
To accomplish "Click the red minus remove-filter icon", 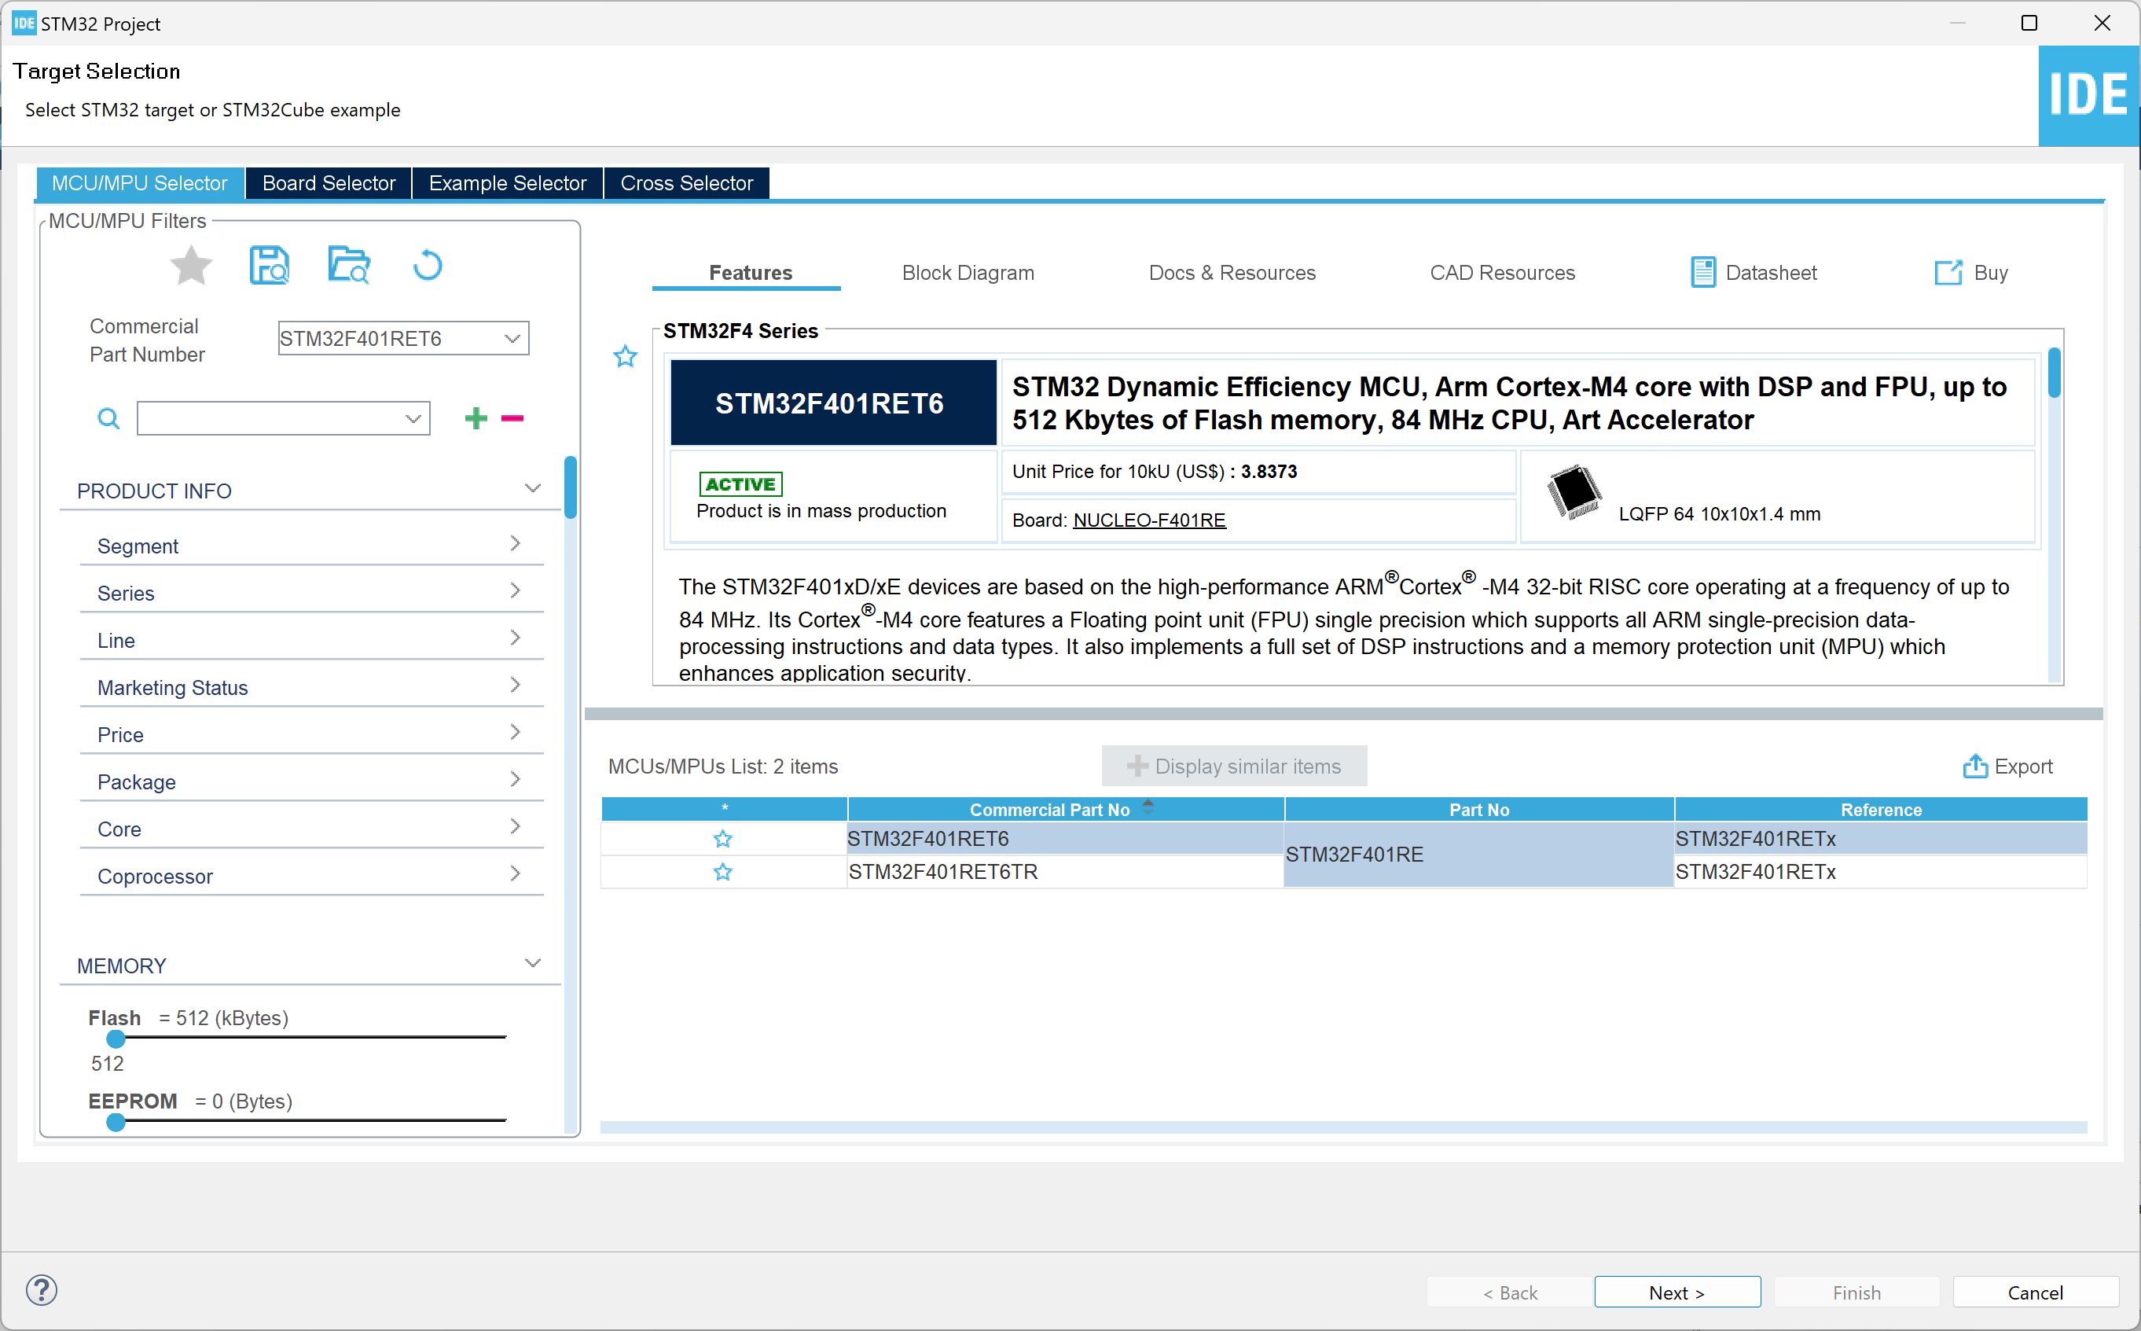I will tap(512, 418).
